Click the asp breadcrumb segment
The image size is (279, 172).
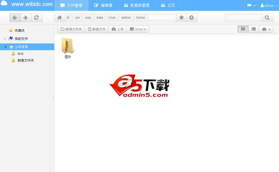tap(88, 18)
